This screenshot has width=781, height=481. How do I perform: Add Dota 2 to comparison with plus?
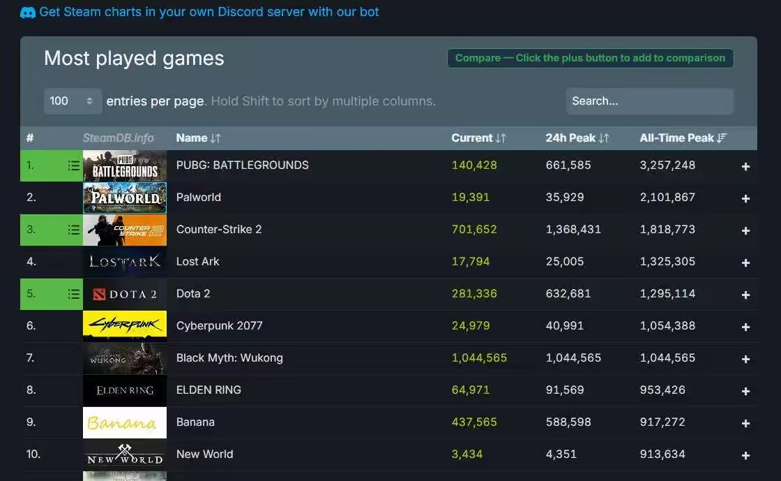point(745,295)
